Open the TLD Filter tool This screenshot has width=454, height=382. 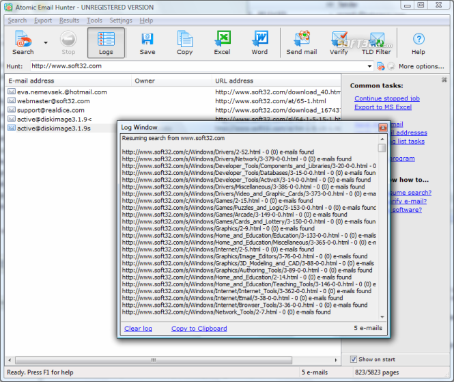(x=376, y=43)
